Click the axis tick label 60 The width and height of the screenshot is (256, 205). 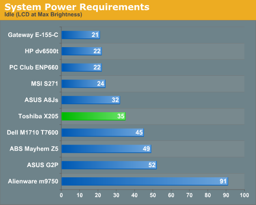pyautogui.click(x=171, y=195)
